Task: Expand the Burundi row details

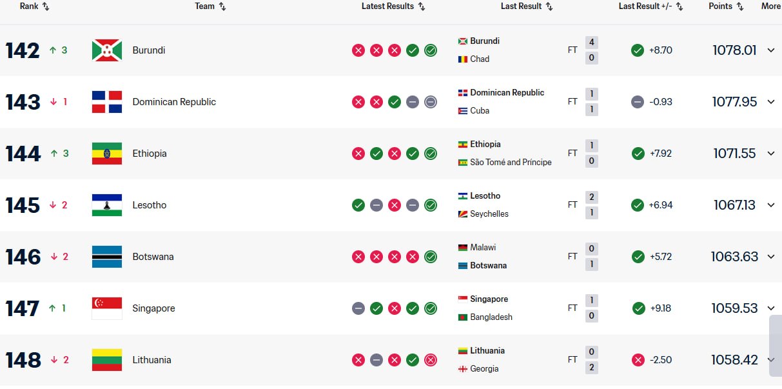Action: tap(771, 50)
